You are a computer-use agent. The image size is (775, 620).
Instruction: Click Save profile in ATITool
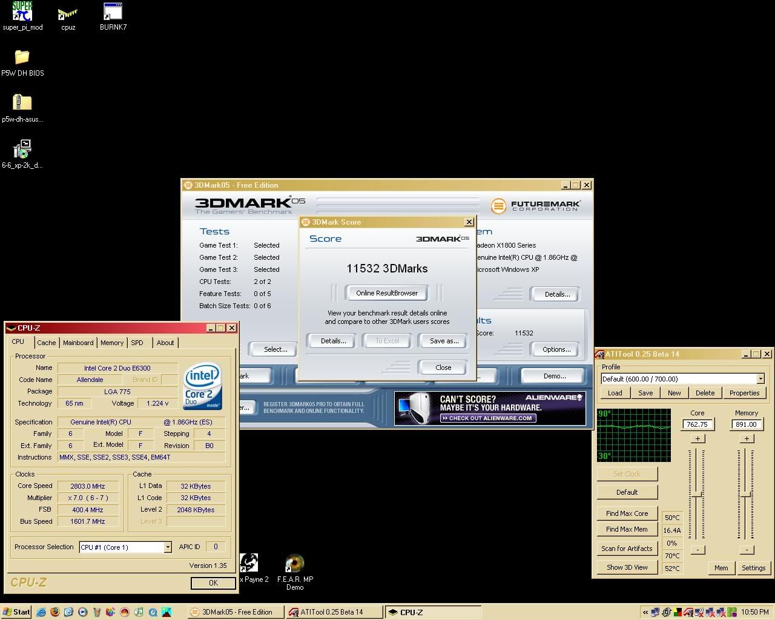tap(645, 393)
